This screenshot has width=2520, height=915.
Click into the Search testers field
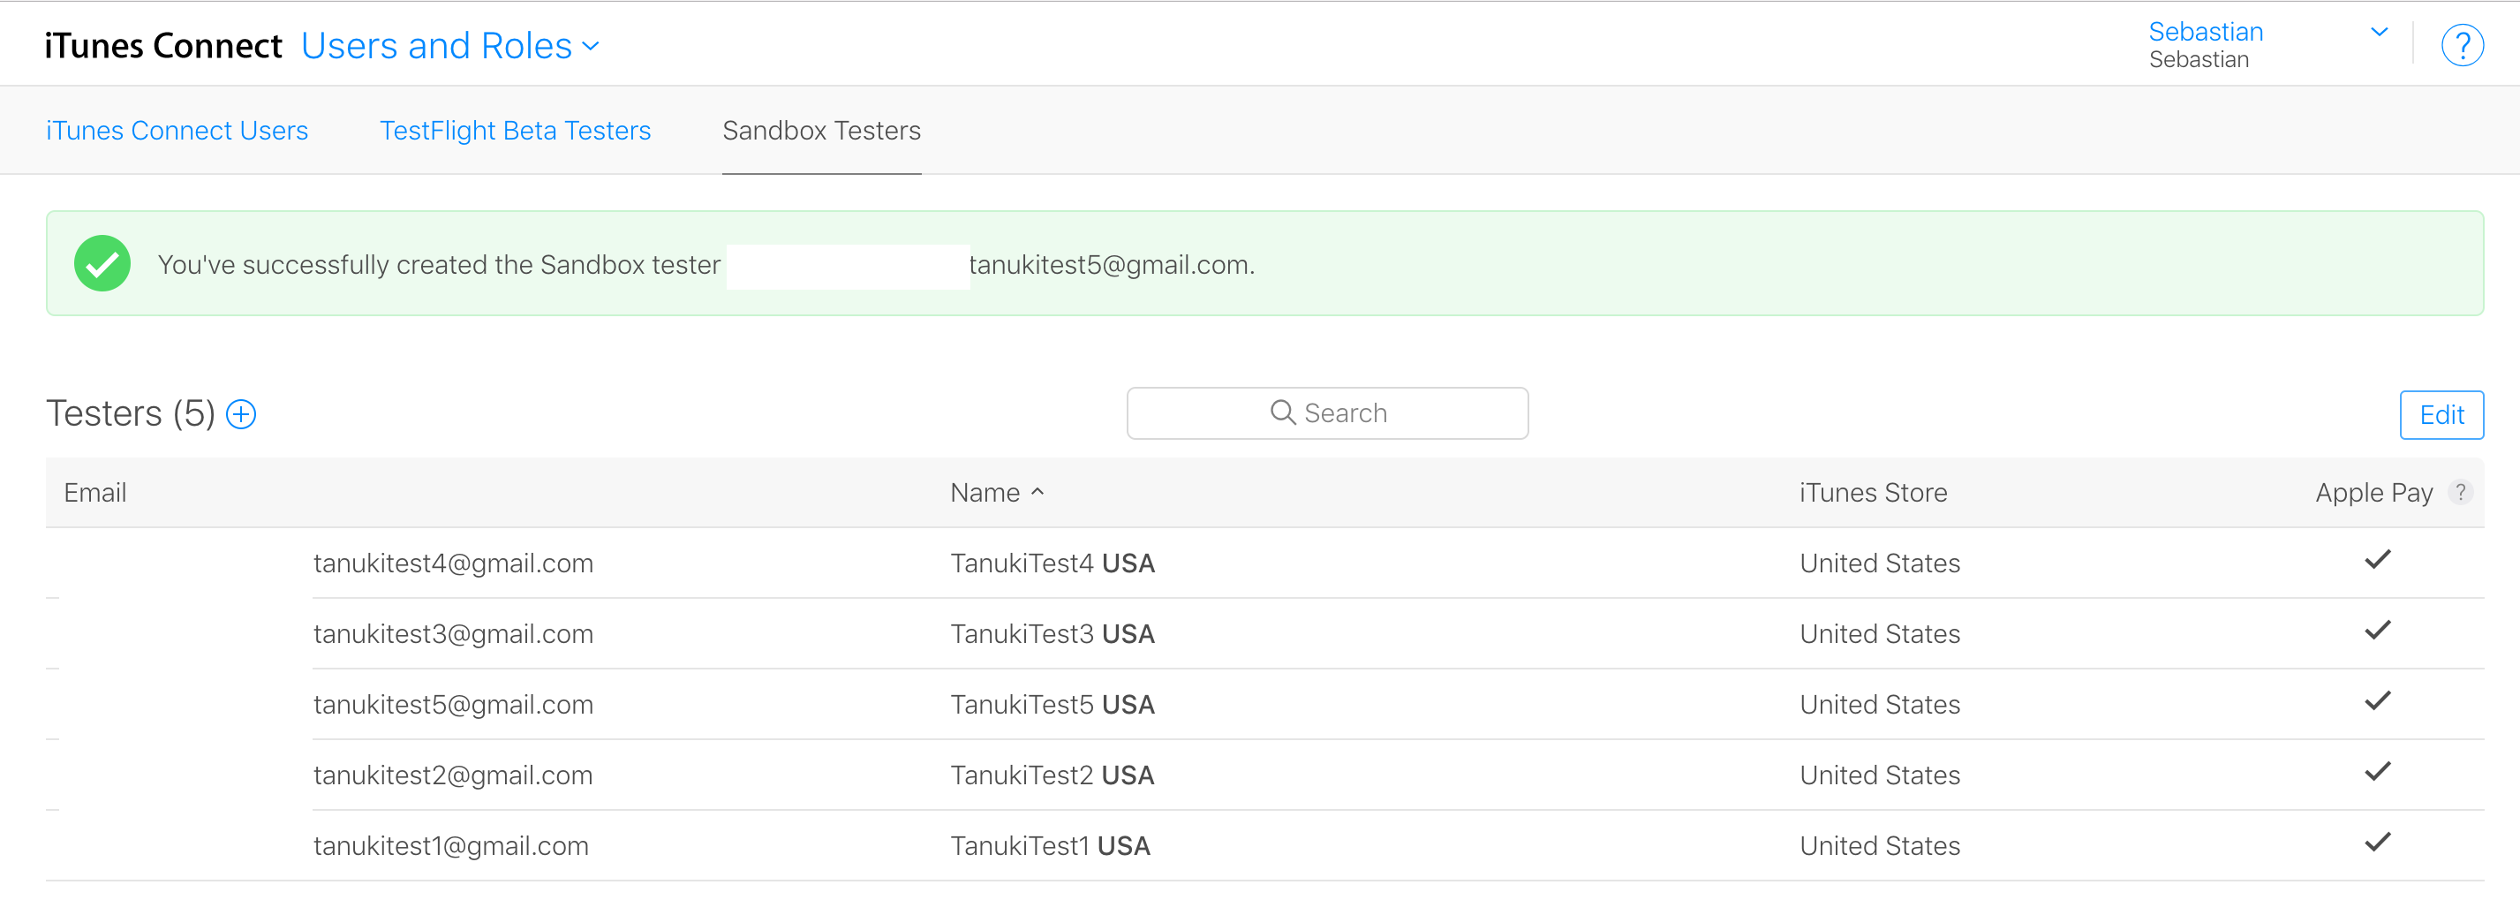[x=1326, y=413]
